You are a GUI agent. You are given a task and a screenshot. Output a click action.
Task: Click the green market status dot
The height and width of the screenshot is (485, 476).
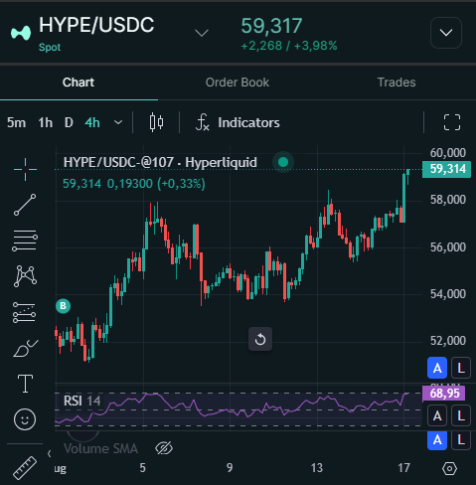(283, 162)
